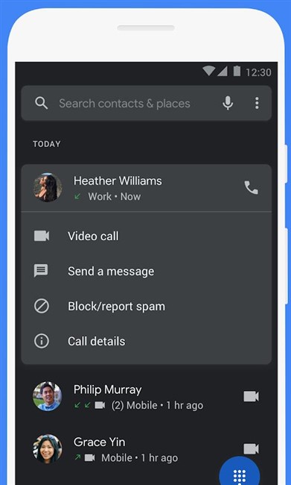Video call Philip Murray via camera icon
Image resolution: width=291 pixels, height=485 pixels.
[x=252, y=396]
